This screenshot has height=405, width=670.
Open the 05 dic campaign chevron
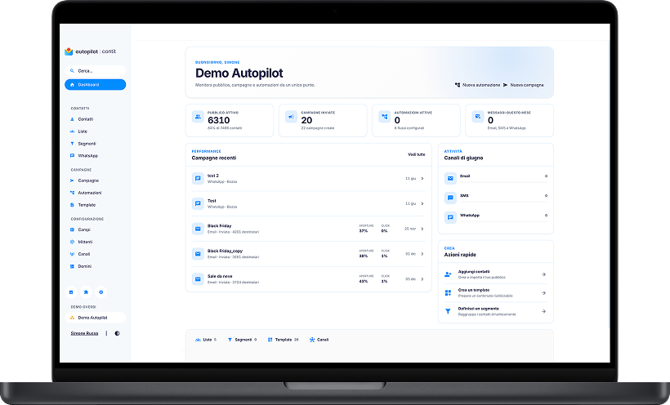(422, 279)
